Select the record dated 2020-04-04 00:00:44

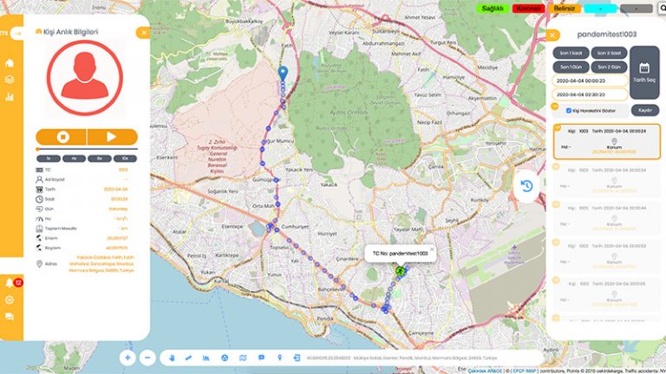coord(606,217)
